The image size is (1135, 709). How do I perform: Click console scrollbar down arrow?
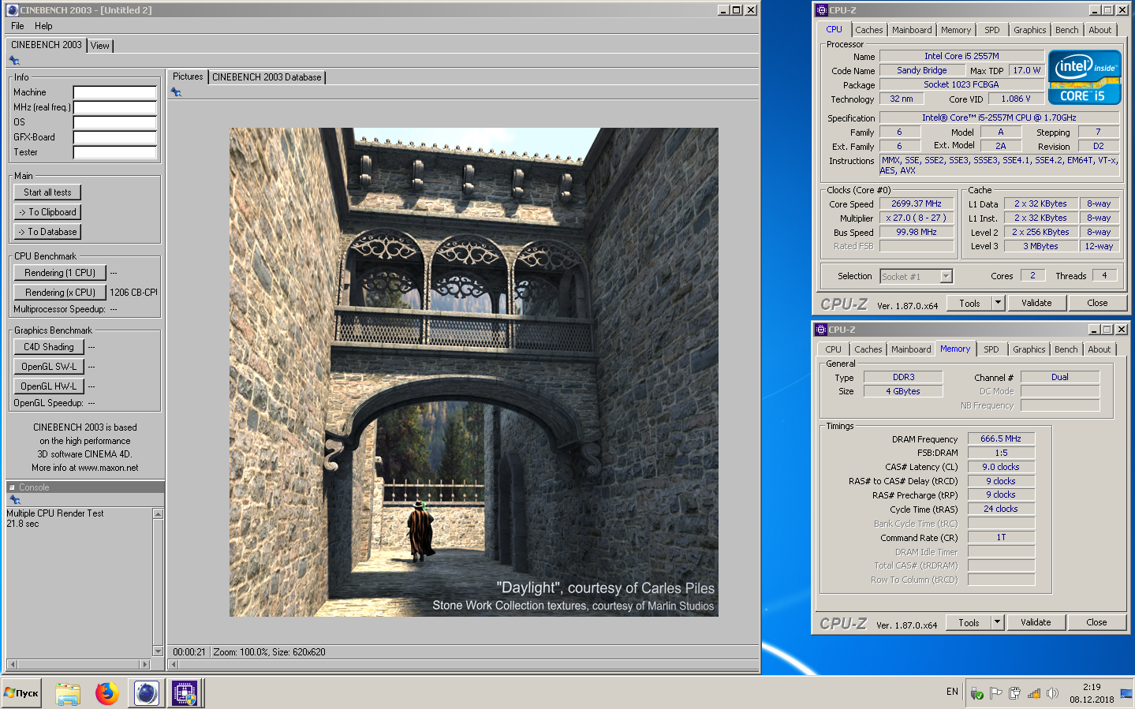click(x=158, y=651)
